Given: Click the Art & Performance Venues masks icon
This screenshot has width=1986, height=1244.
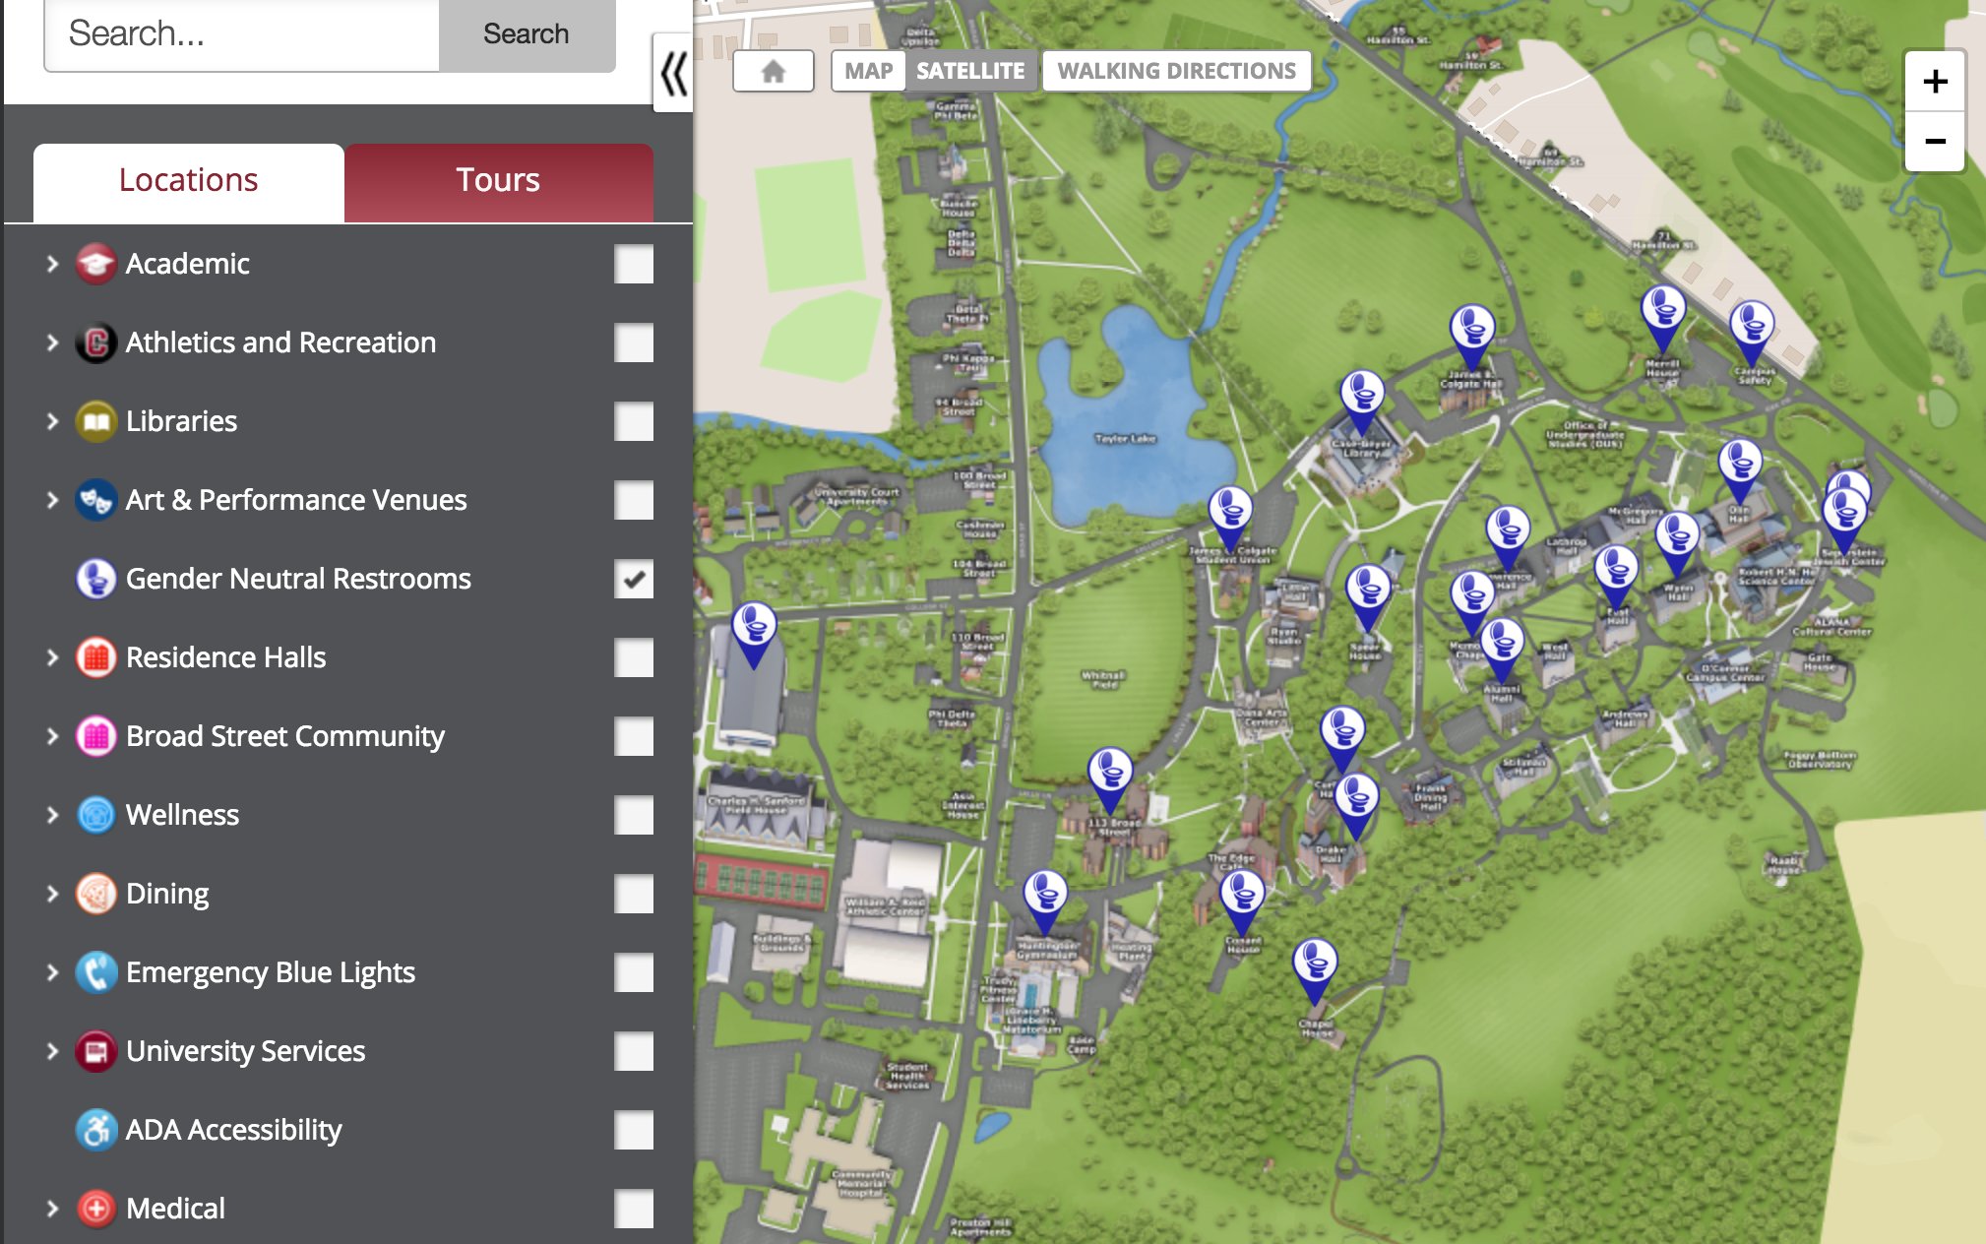Looking at the screenshot, I should pyautogui.click(x=94, y=499).
